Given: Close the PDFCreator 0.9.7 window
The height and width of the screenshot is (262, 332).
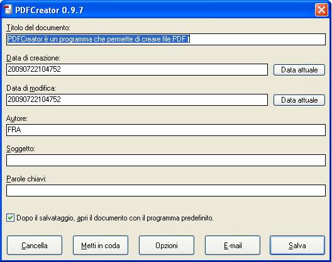Looking at the screenshot, I should [321, 9].
